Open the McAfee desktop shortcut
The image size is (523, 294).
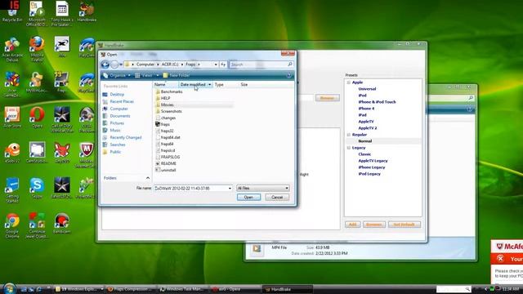(x=86, y=155)
